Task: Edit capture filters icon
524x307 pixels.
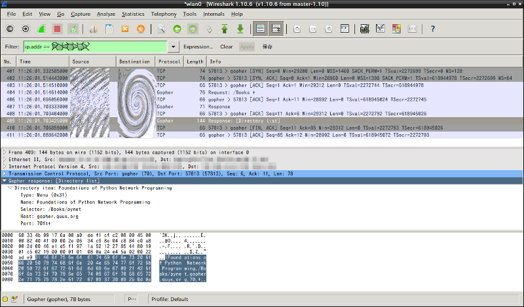Action: [x=365, y=29]
